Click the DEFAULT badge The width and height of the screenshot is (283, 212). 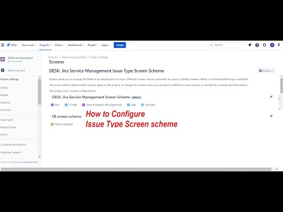(136, 97)
